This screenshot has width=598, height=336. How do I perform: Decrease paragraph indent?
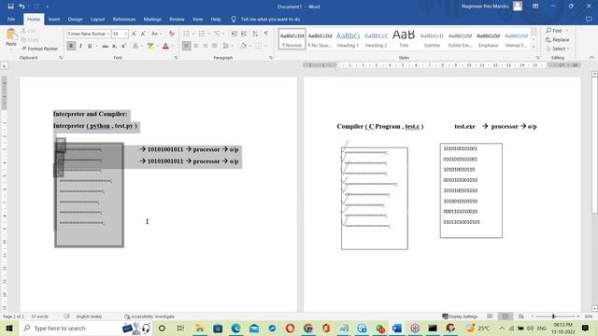pyautogui.click(x=235, y=34)
